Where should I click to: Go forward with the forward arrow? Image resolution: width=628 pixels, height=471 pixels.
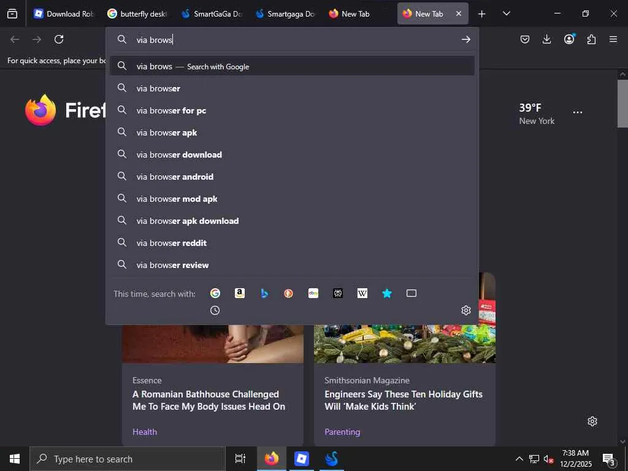tap(37, 39)
